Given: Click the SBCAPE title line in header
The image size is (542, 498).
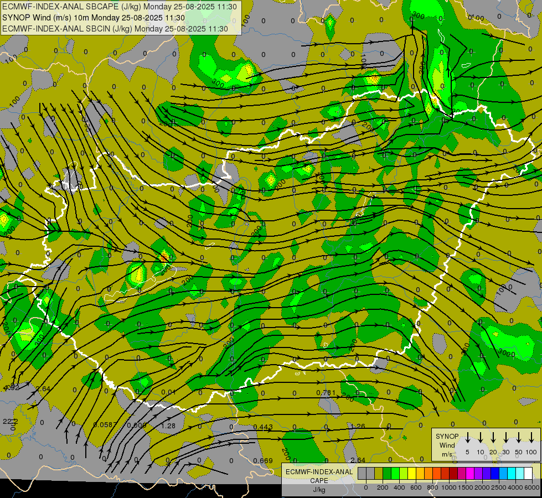Looking at the screenshot, I should [120, 7].
